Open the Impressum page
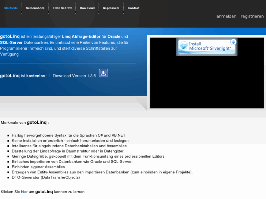Screen dimensions: 266x199 pyautogui.click(x=111, y=8)
